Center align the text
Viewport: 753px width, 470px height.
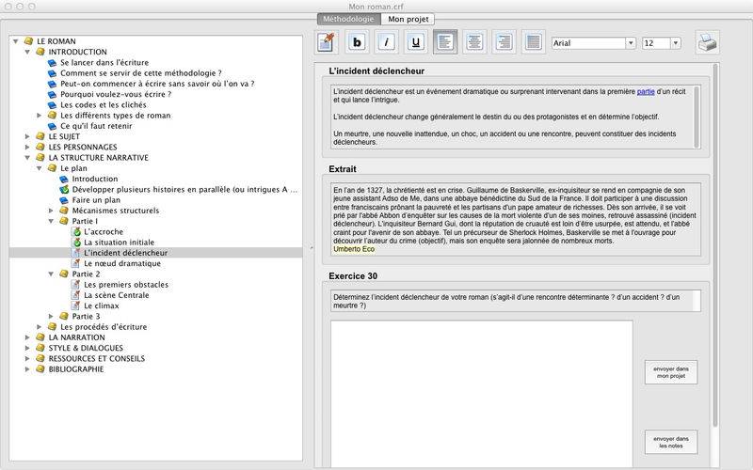pyautogui.click(x=474, y=42)
